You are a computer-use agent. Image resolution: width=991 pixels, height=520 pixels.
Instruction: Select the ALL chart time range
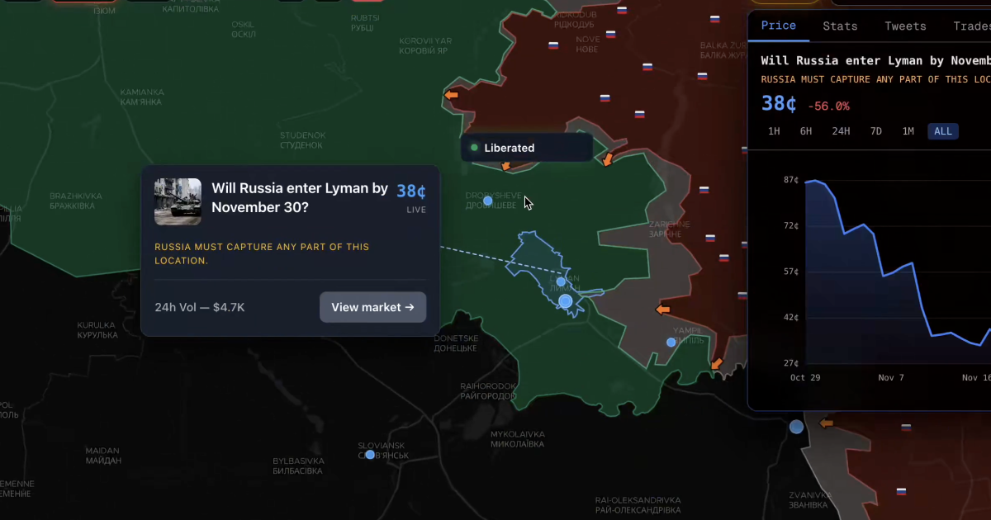(943, 131)
